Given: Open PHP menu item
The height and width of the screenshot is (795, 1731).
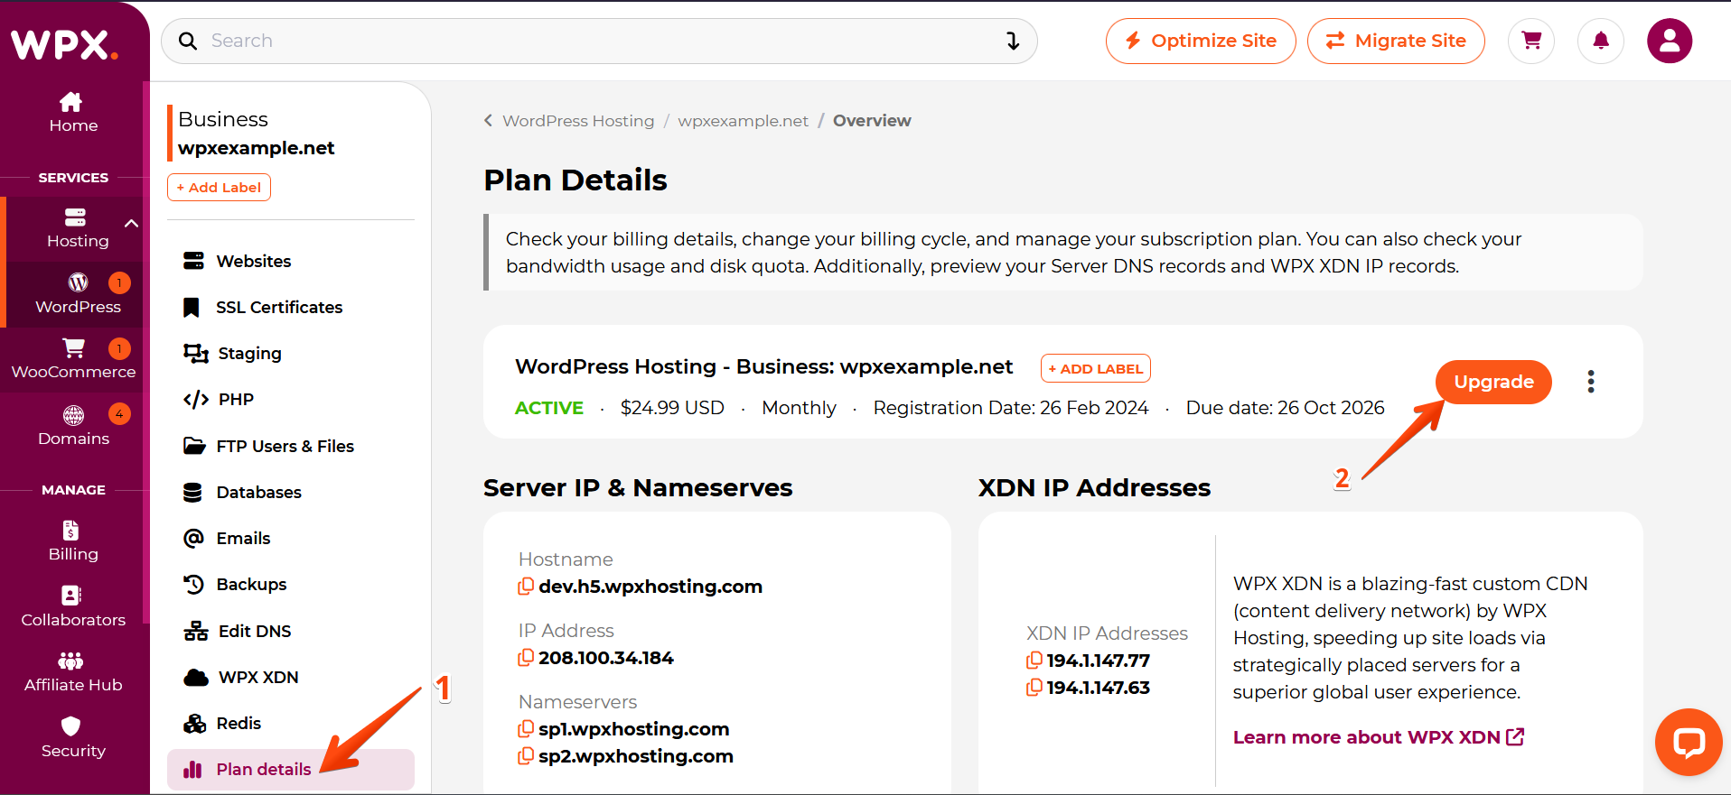Looking at the screenshot, I should click(x=290, y=399).
